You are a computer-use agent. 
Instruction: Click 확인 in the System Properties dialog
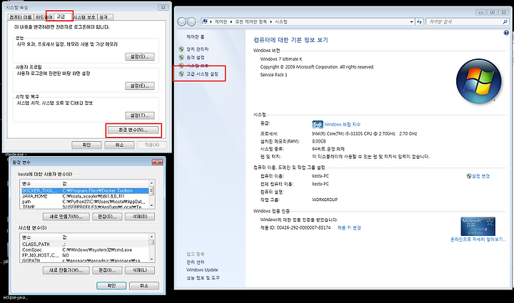point(86,145)
